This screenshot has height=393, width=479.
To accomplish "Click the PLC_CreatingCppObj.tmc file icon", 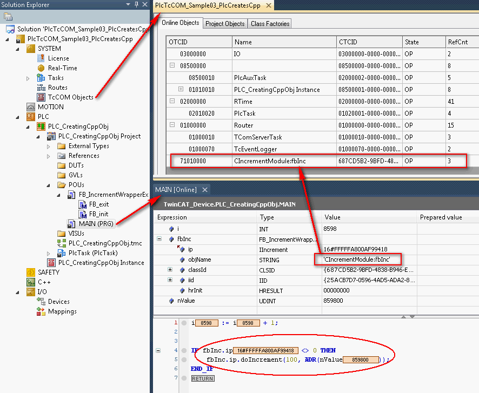I will pos(62,243).
